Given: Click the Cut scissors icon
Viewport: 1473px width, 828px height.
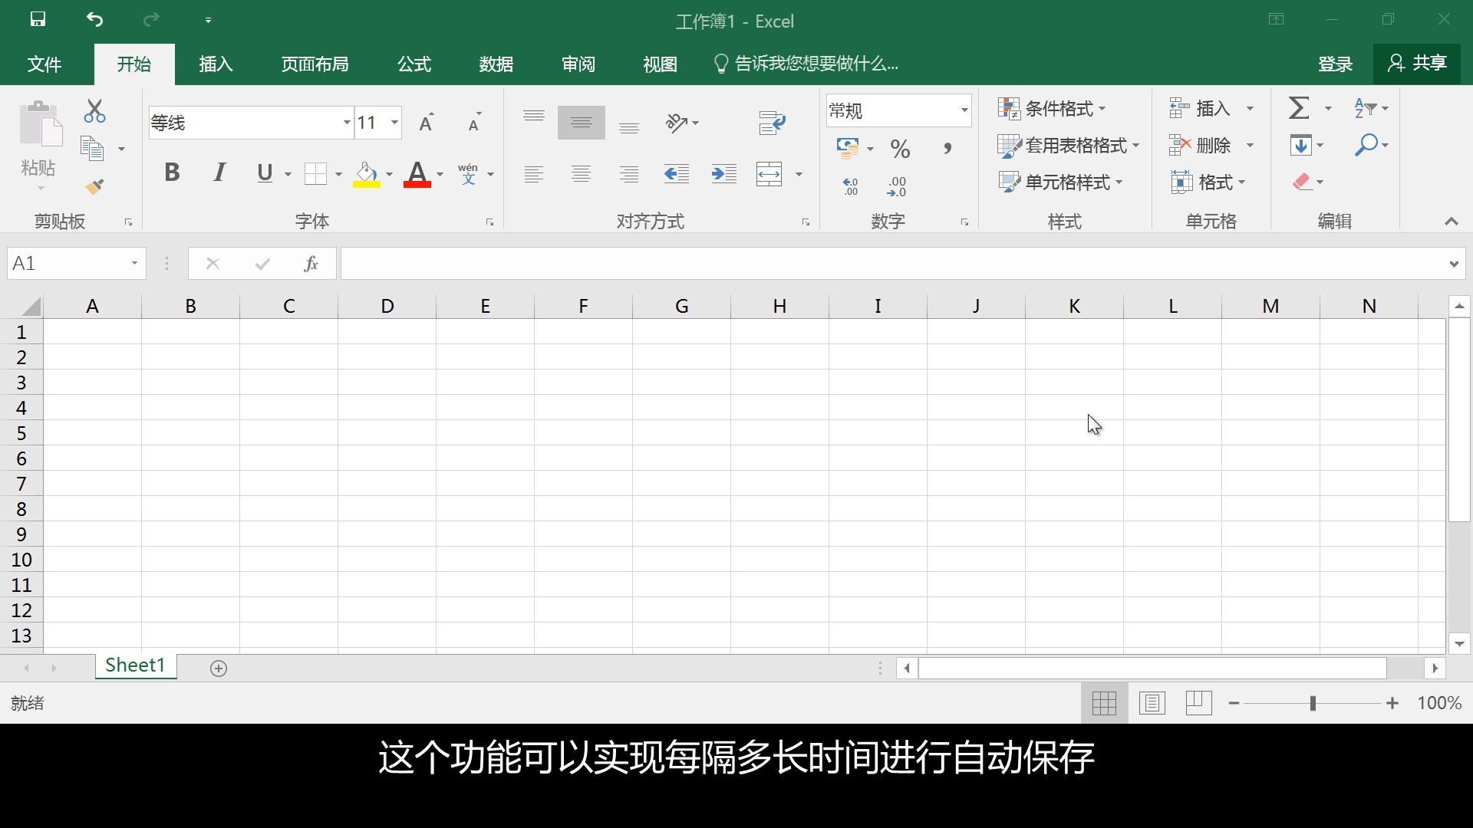Looking at the screenshot, I should click(94, 111).
